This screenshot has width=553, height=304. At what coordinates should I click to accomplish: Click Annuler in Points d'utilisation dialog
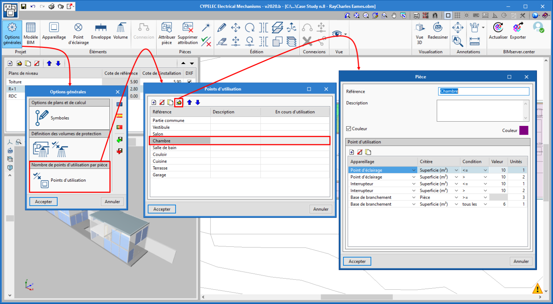point(320,209)
